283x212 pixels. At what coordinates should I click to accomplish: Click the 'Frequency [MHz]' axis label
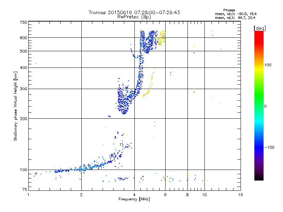(134, 199)
